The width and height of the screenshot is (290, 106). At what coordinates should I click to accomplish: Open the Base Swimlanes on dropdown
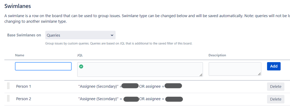click(x=80, y=35)
